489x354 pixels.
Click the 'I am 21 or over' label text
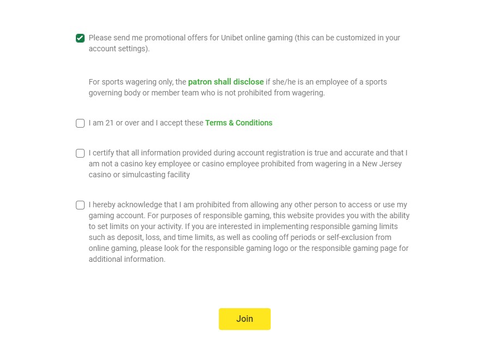tap(146, 123)
